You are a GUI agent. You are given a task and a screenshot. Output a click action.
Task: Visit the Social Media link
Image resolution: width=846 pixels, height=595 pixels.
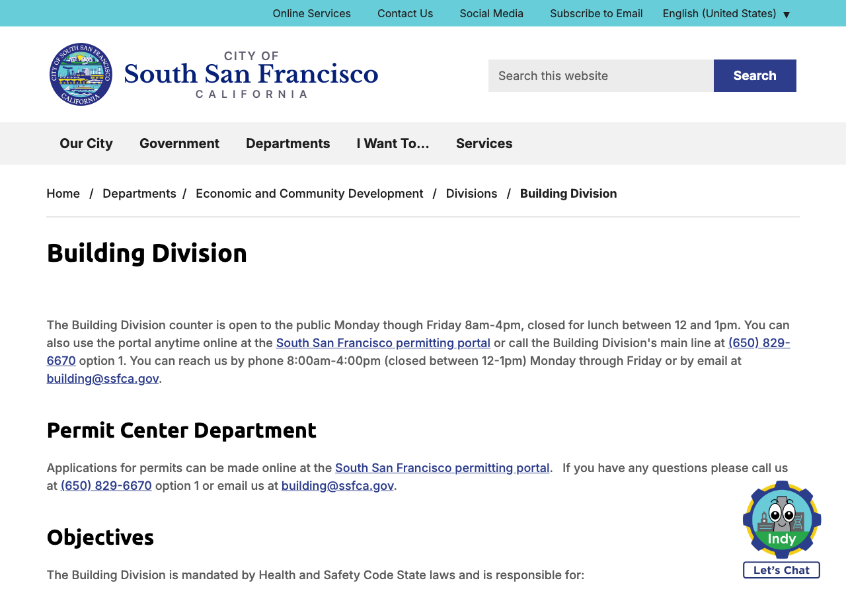pos(491,13)
